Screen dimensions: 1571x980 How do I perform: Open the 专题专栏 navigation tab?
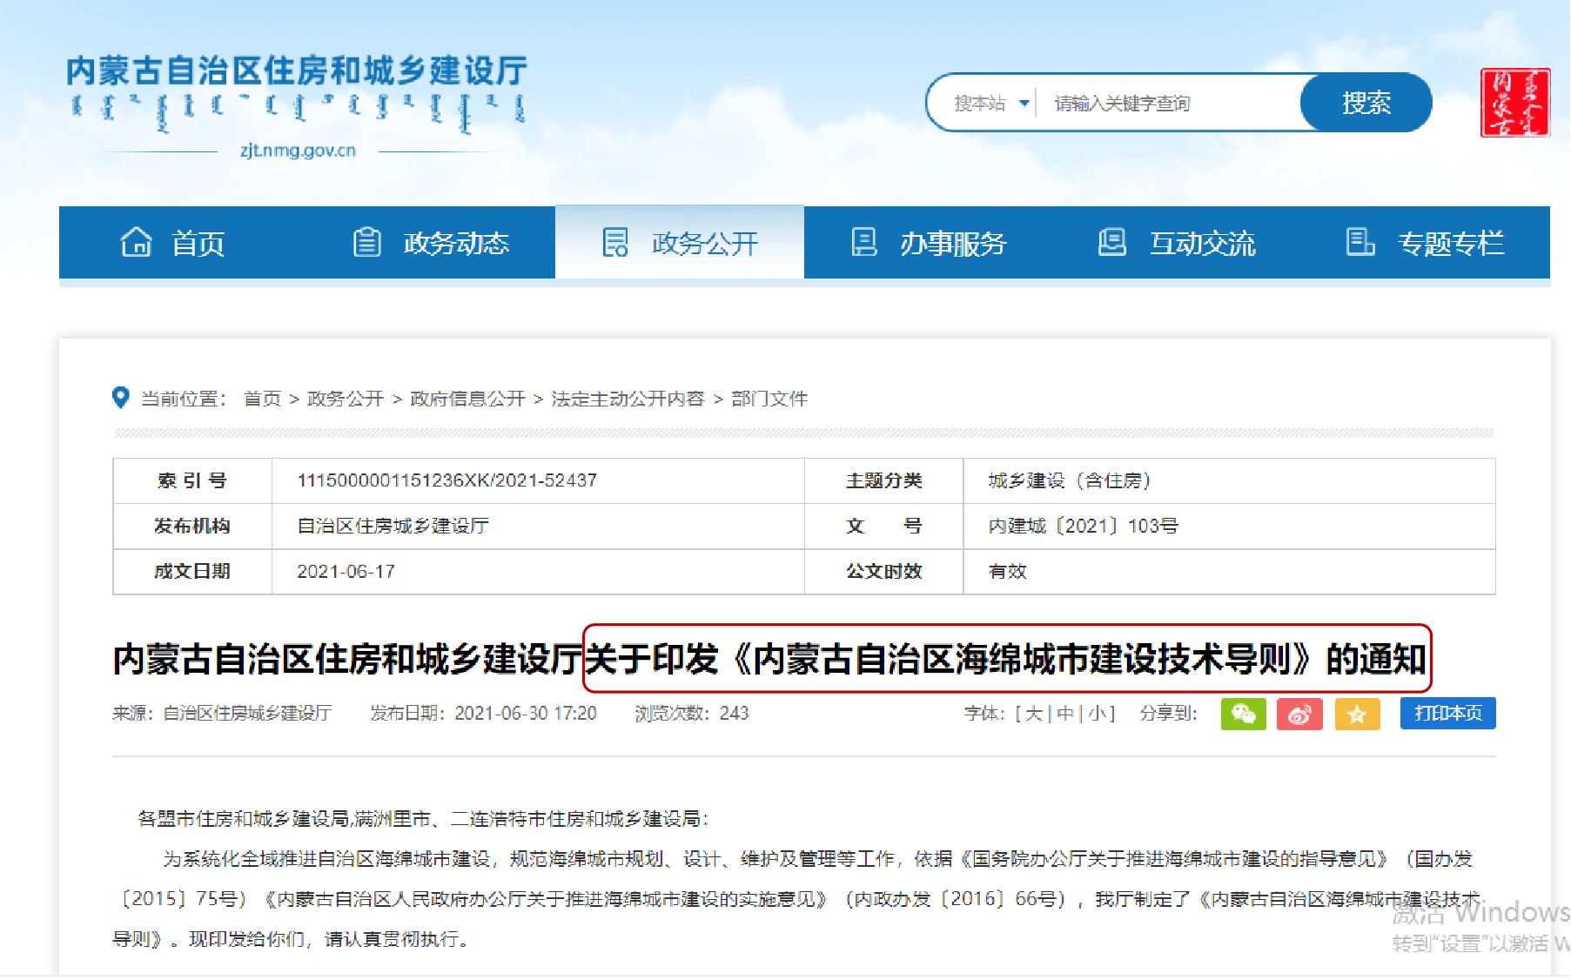pyautogui.click(x=1425, y=243)
